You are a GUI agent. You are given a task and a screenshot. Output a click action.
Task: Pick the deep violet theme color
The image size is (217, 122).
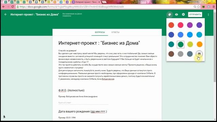pyautogui.click(x=199, y=25)
